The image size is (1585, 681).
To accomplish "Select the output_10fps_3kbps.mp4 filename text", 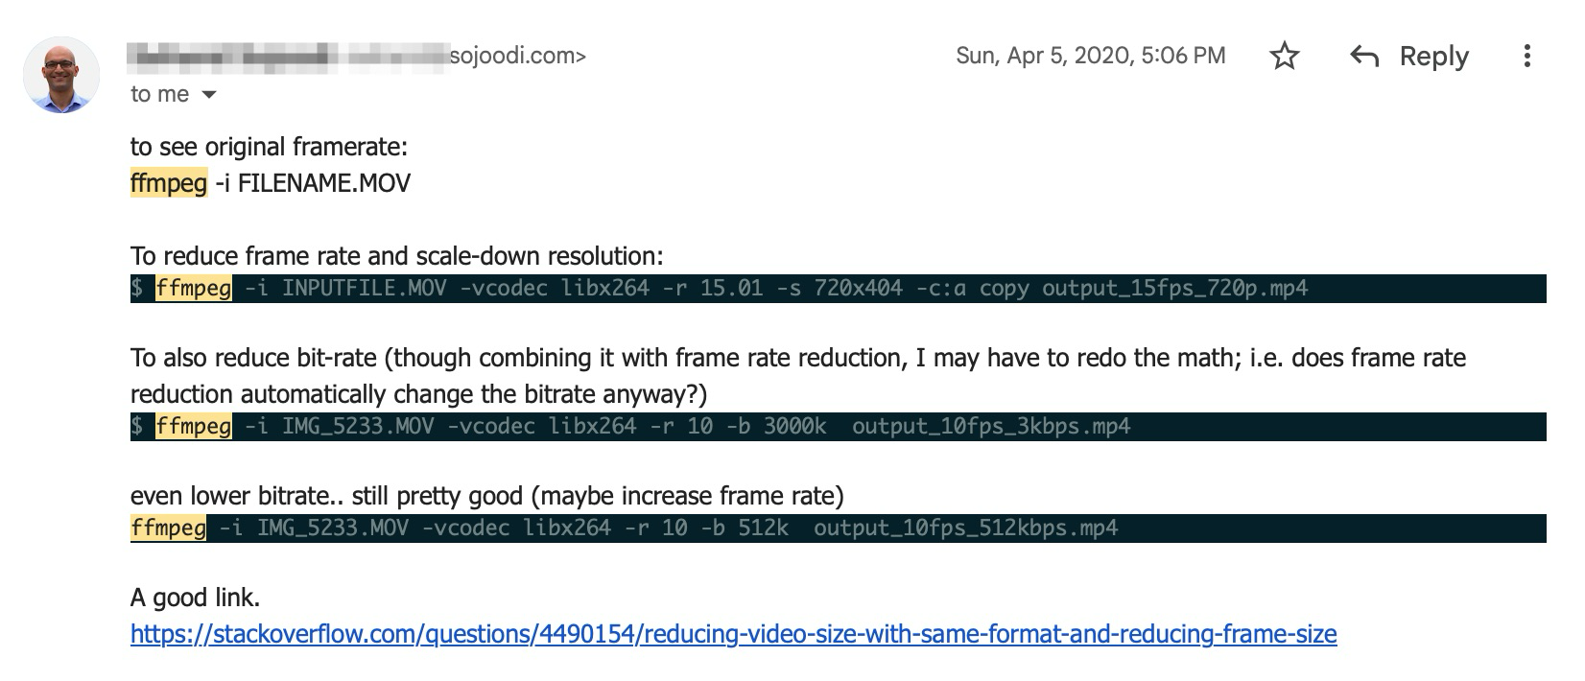I will (993, 426).
